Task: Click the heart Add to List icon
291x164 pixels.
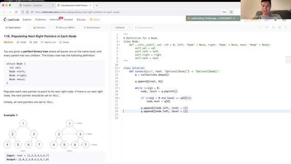Action: pyautogui.click(x=42, y=42)
